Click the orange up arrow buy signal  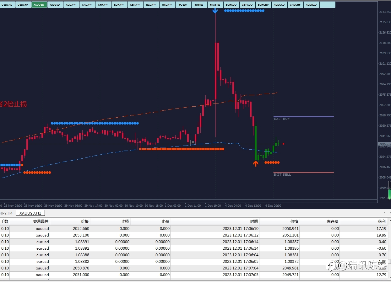tap(256, 163)
